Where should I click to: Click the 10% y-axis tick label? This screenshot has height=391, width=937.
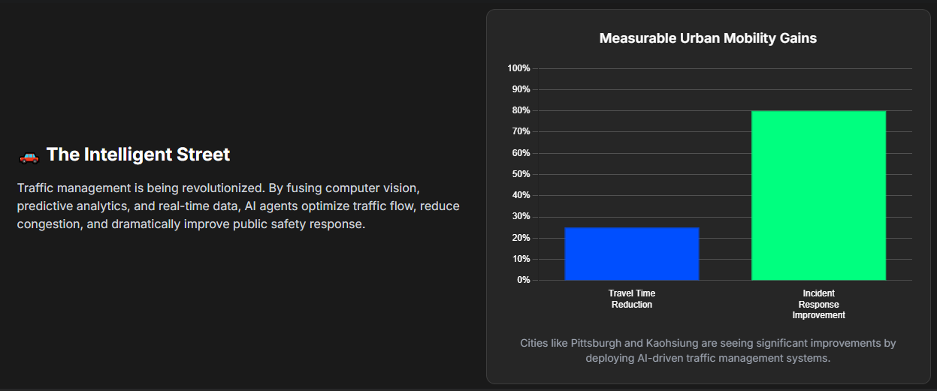521,259
